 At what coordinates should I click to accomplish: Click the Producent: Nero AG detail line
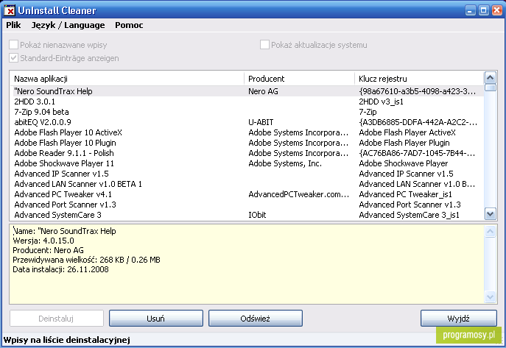48,250
